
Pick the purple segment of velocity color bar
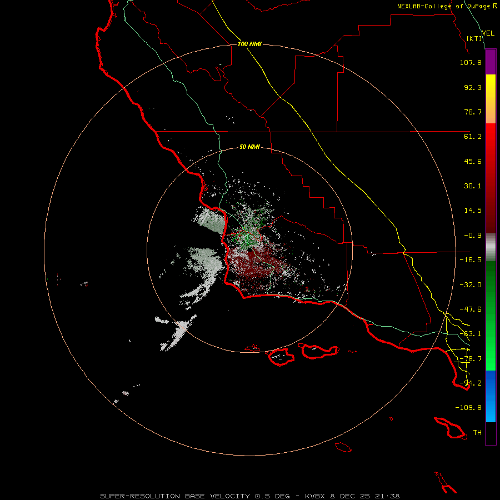tap(491, 62)
